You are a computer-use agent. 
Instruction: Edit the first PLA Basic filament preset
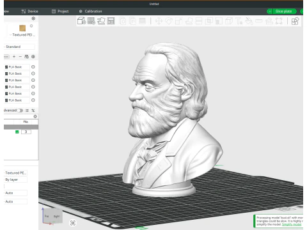(33, 67)
